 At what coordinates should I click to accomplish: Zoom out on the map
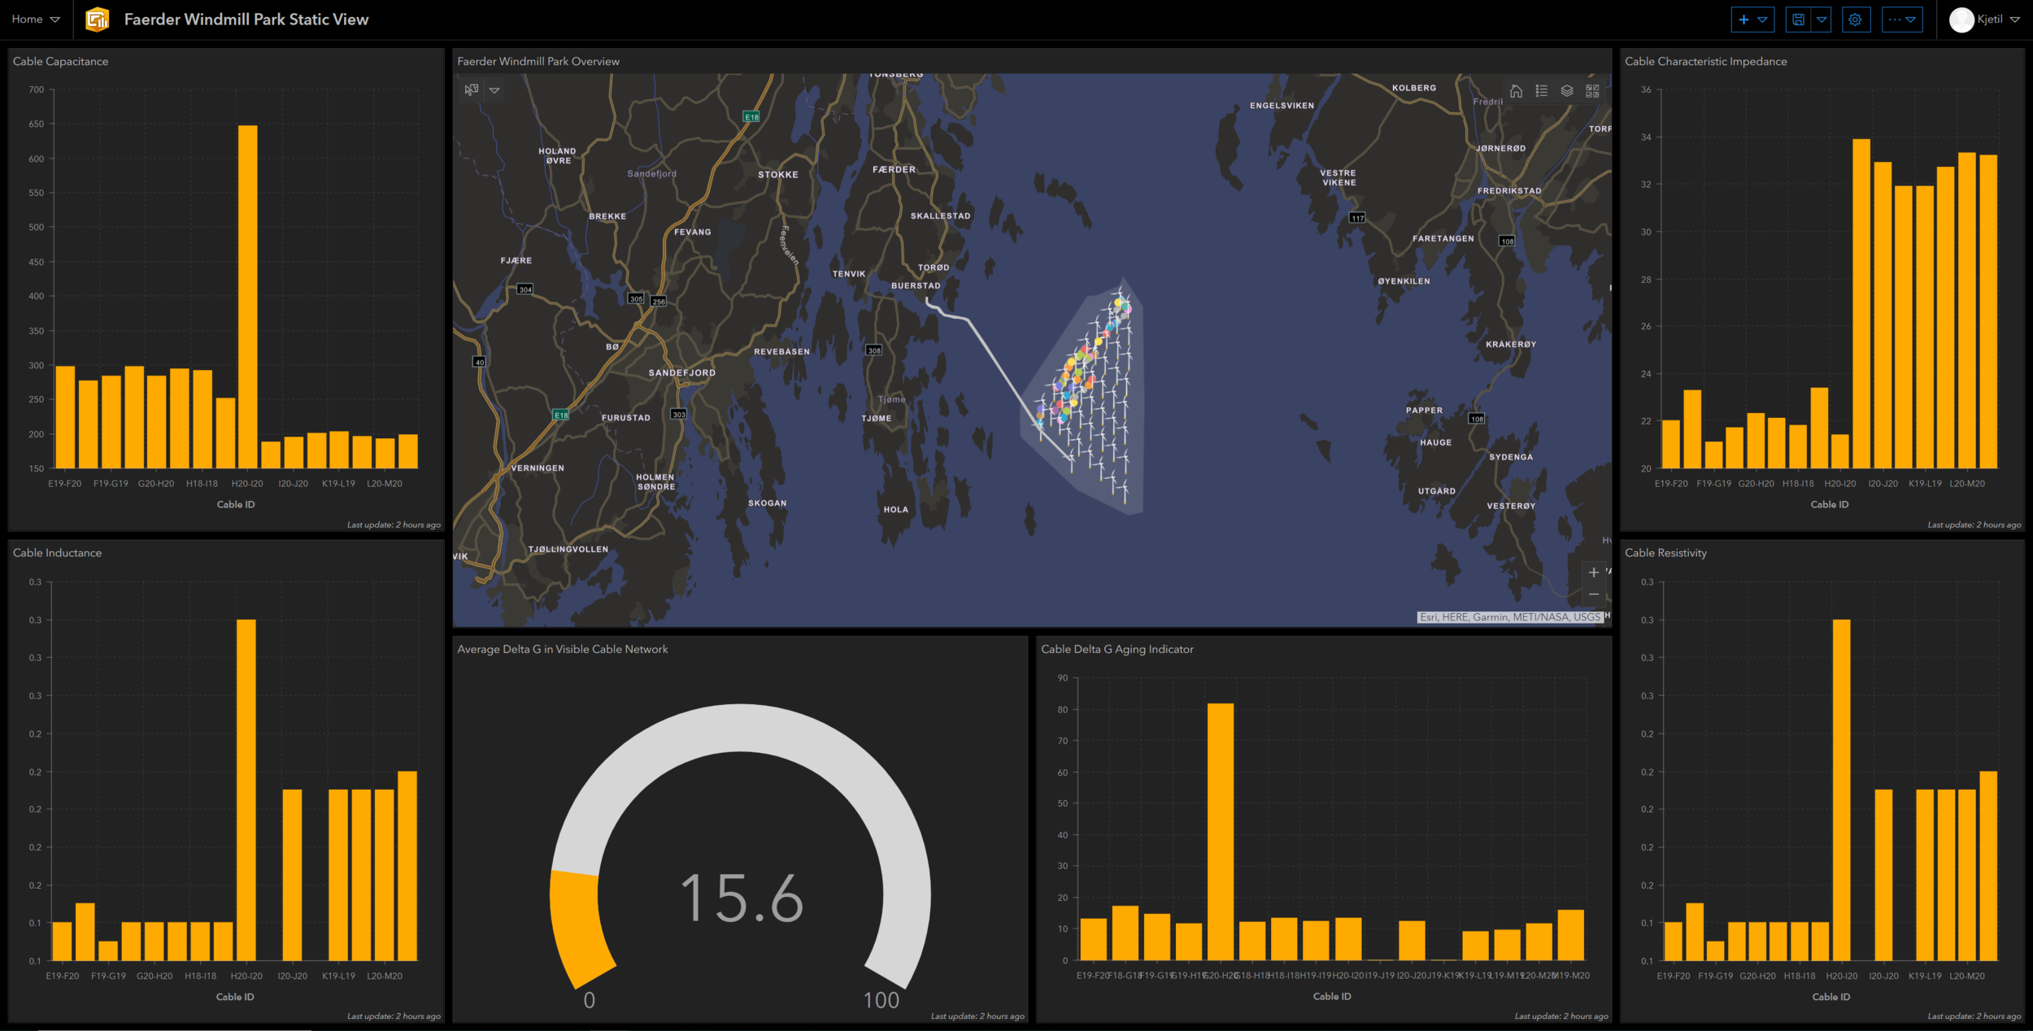point(1593,595)
